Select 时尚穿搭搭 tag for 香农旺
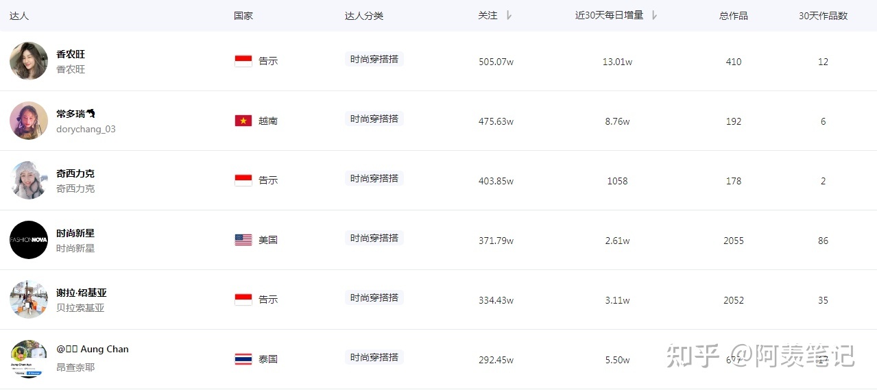Viewport: 877px width, 390px height. [374, 60]
